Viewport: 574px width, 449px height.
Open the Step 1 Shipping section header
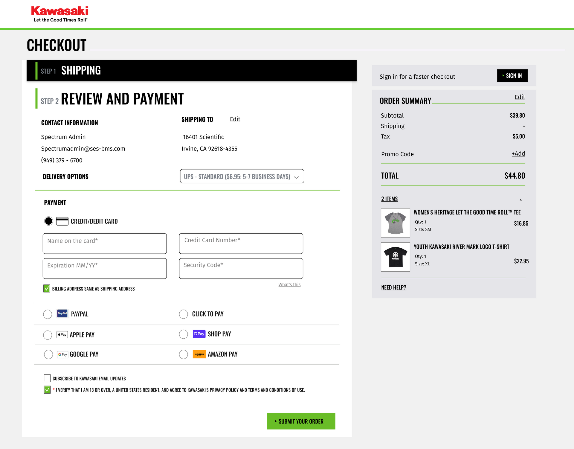pos(192,71)
